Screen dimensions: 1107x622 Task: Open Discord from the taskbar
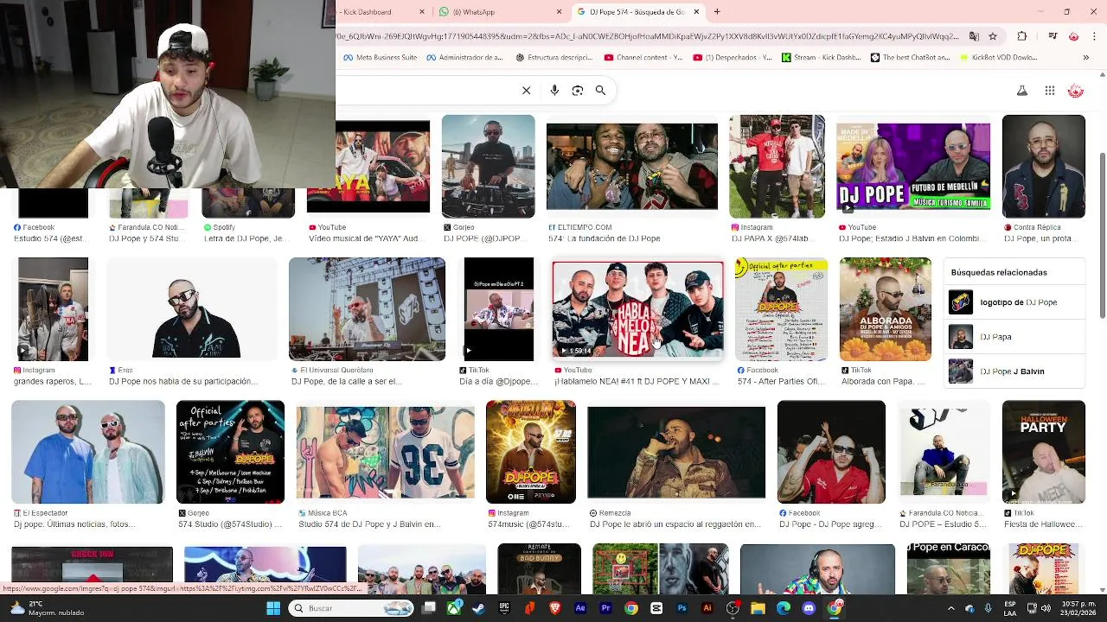pyautogui.click(x=809, y=608)
